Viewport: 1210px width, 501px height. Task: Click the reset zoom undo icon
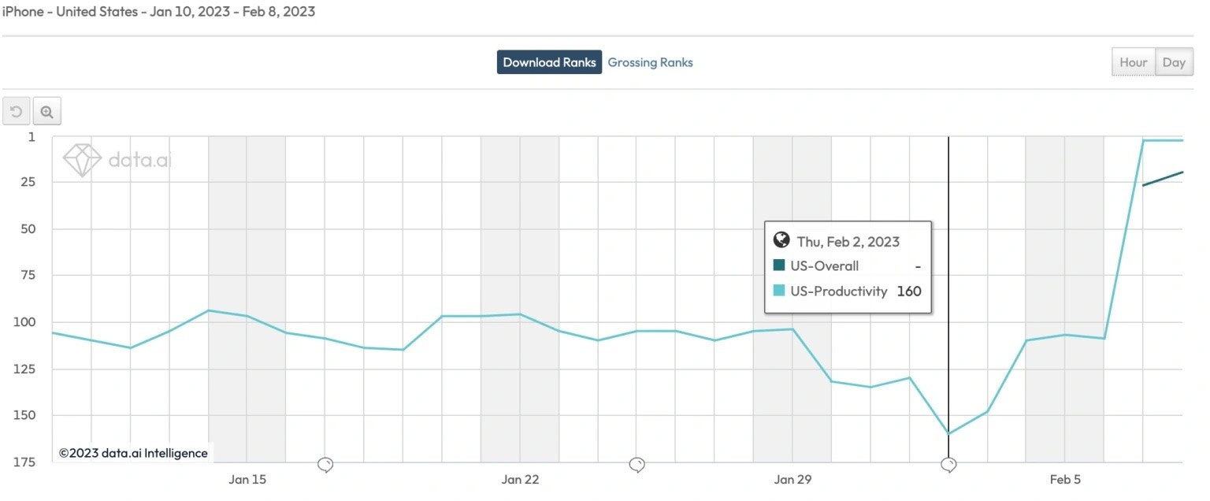coord(17,112)
